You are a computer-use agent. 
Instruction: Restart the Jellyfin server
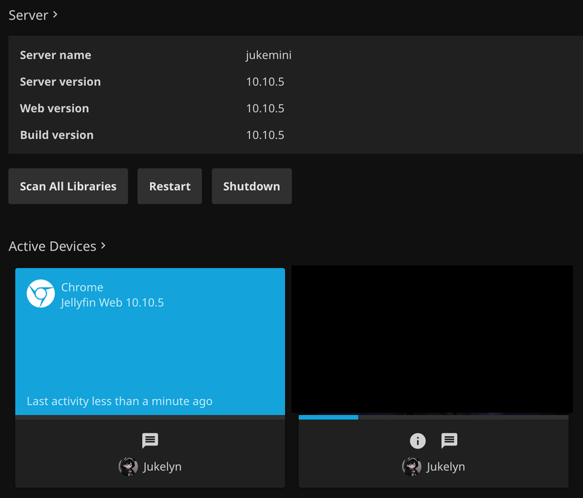point(170,186)
